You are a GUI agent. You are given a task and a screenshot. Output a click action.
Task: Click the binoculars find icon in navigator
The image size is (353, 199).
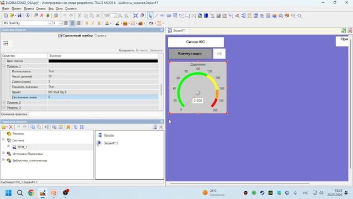tap(68, 127)
